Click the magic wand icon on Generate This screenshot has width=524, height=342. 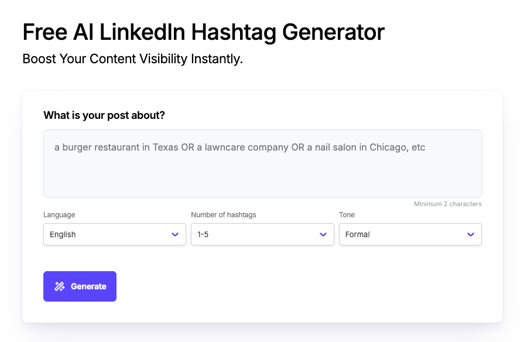pyautogui.click(x=59, y=286)
